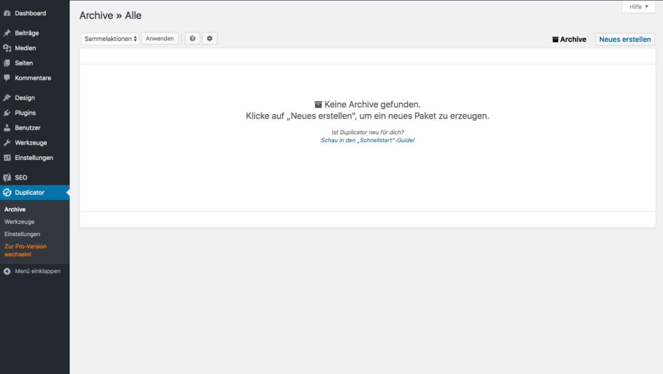Open the Benutzer menu item
The height and width of the screenshot is (374, 663).
(x=28, y=128)
